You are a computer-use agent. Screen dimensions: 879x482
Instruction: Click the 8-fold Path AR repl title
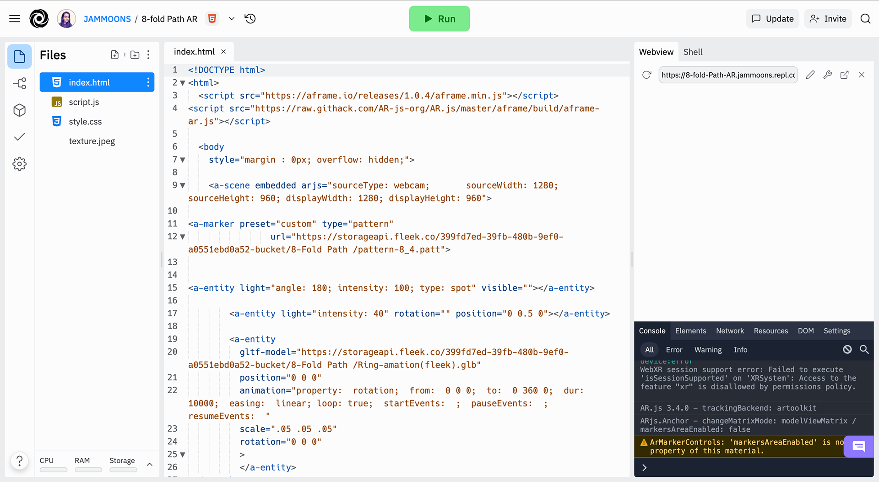169,19
